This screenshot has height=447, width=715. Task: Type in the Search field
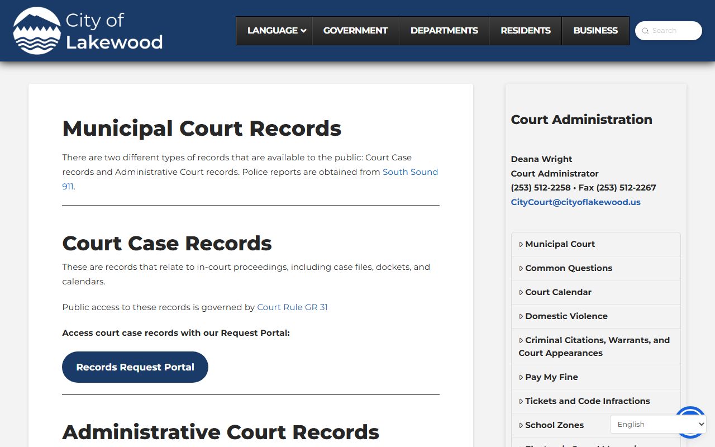point(674,31)
